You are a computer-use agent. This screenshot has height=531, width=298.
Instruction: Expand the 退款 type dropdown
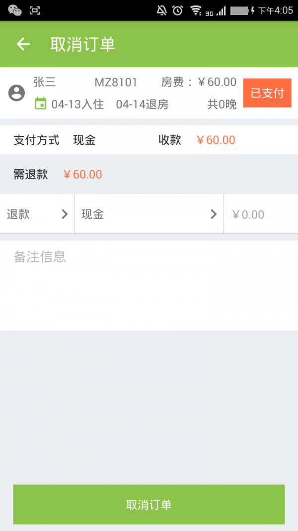pos(37,214)
